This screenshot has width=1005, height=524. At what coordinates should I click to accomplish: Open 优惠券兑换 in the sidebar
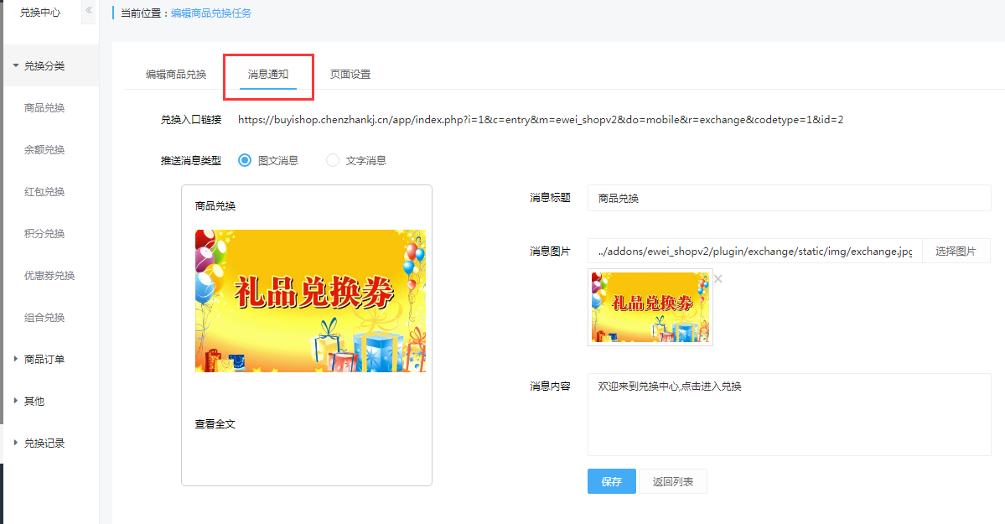49,275
